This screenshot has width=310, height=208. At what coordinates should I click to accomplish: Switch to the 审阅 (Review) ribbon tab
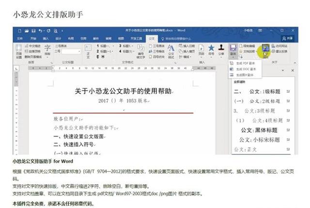[x=108, y=39]
